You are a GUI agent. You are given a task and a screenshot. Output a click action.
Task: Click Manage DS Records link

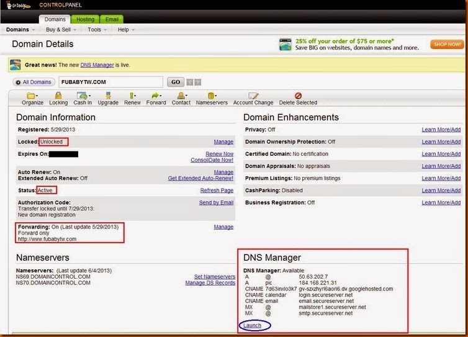tap(210, 282)
